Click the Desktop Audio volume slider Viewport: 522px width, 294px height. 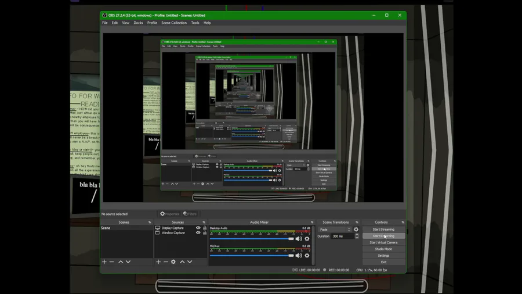[252, 239]
